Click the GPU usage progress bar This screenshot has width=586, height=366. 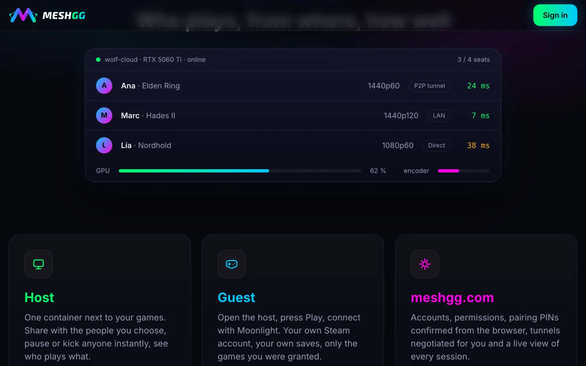(x=240, y=171)
